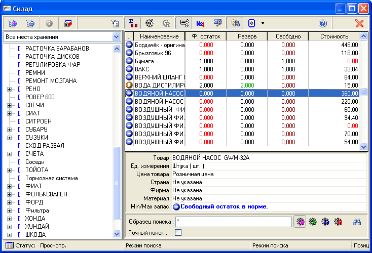Toggle the gear search mode with magenta letter

(x=300, y=222)
